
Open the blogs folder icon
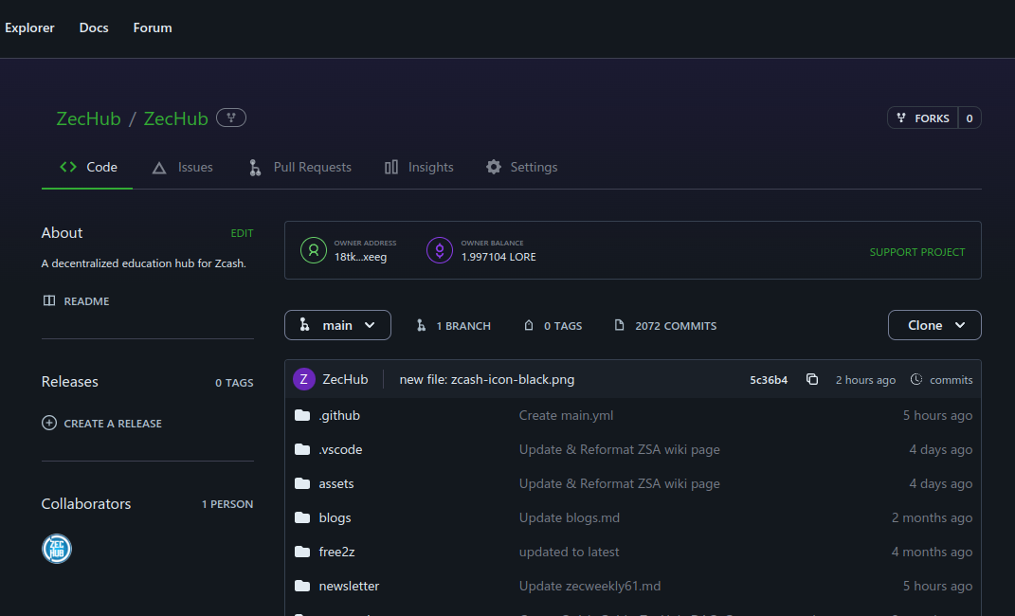pyautogui.click(x=302, y=517)
